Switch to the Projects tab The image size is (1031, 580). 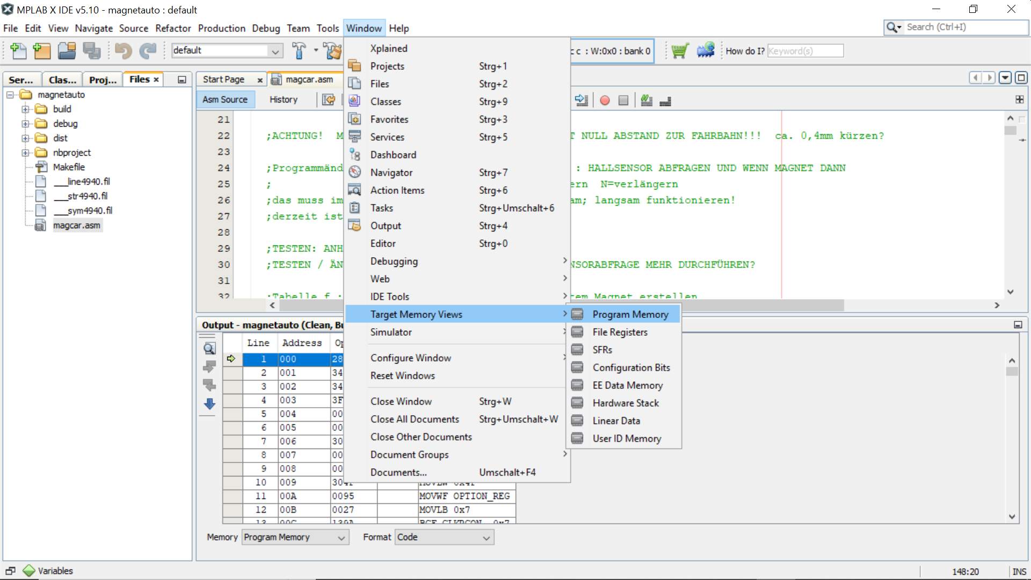click(x=103, y=79)
